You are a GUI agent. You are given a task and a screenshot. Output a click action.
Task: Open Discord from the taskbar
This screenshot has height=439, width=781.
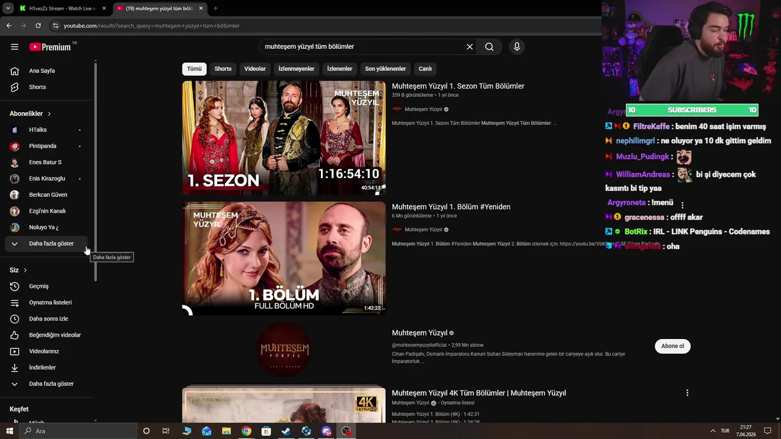coord(326,431)
